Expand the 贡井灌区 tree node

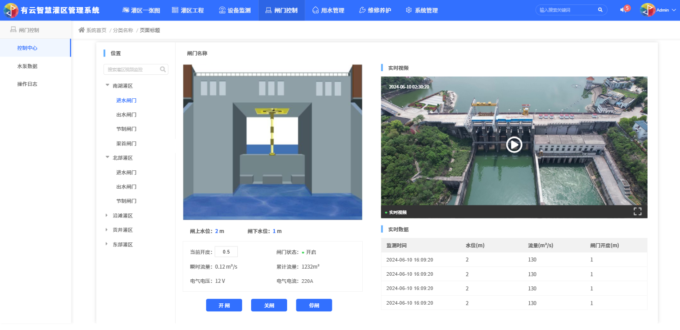tap(107, 230)
